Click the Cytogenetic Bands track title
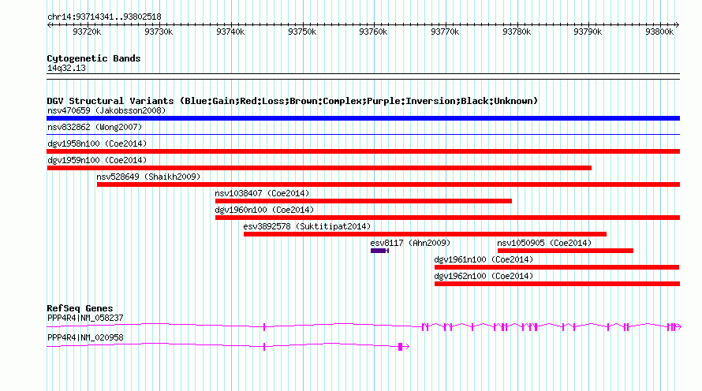This screenshot has width=702, height=391. tap(94, 58)
